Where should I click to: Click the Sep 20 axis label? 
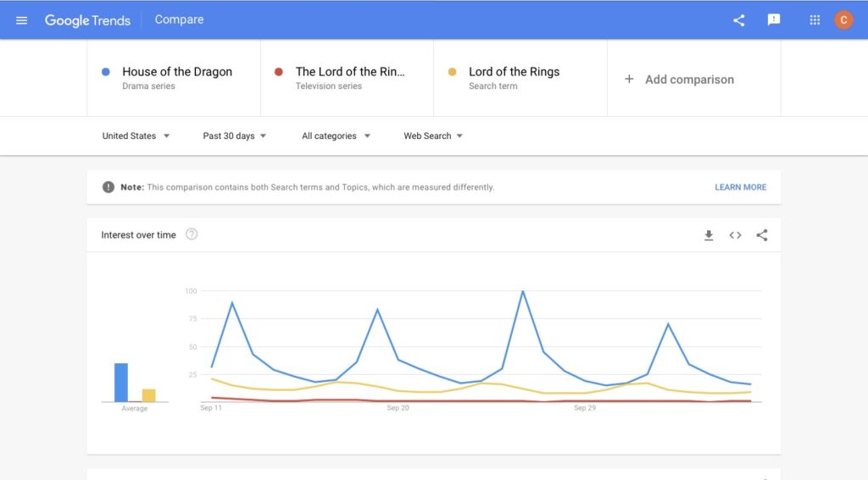pos(398,408)
